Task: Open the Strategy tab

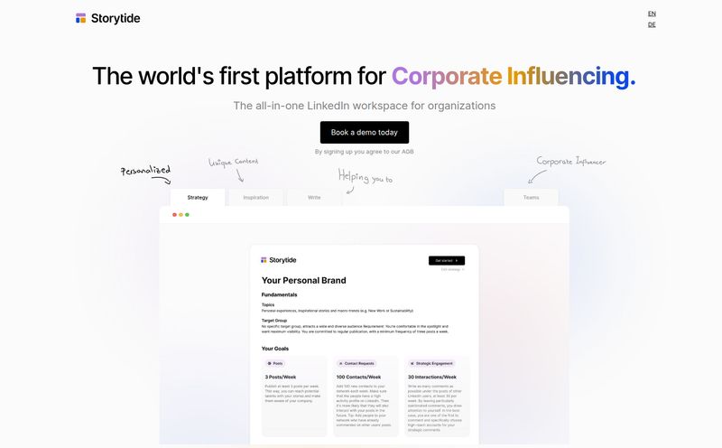Action: click(198, 197)
